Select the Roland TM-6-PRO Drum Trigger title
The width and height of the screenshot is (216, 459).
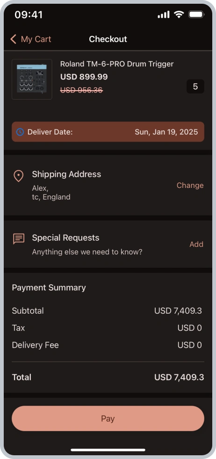(117, 64)
